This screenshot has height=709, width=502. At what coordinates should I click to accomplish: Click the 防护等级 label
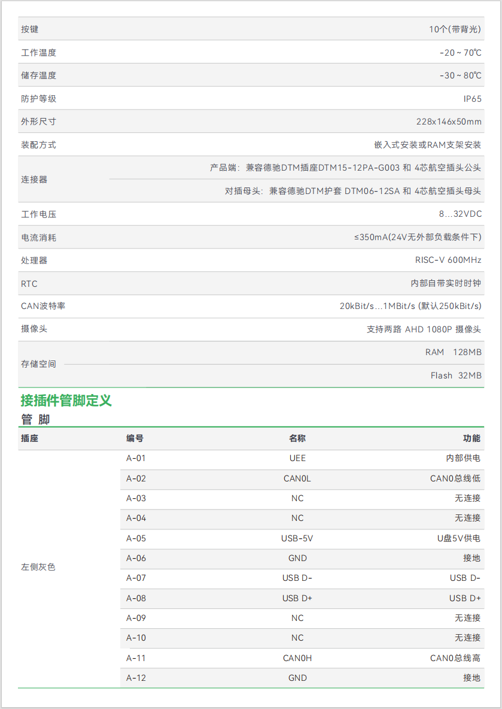[x=38, y=99]
